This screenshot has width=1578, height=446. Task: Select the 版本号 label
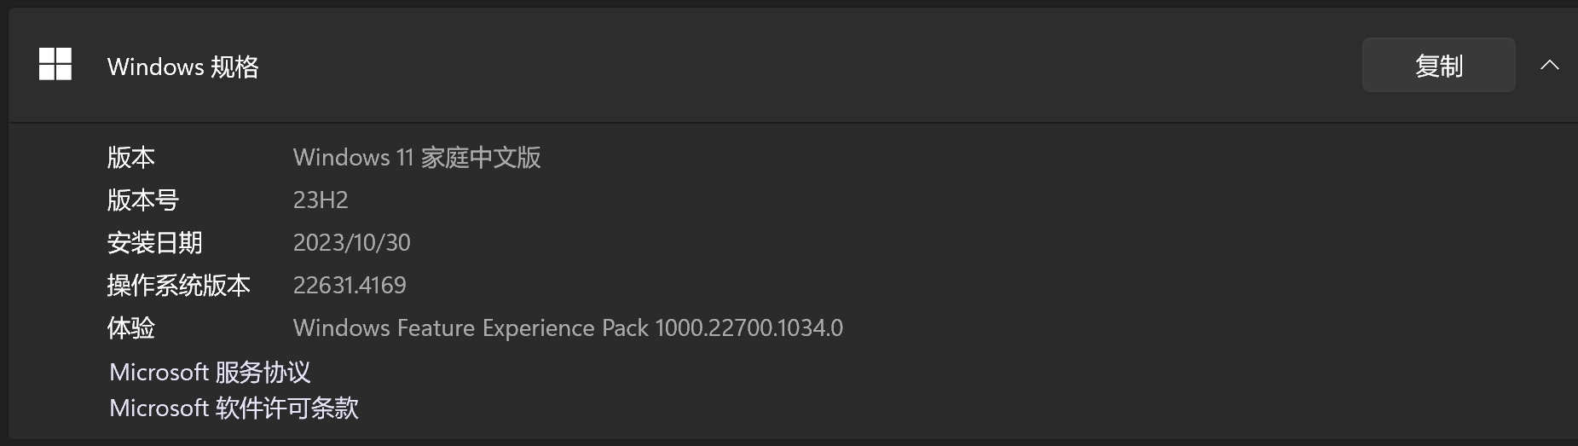click(142, 200)
